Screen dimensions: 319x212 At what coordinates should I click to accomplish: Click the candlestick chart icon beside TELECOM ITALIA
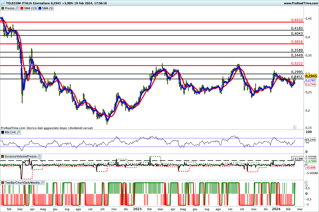[3, 3]
